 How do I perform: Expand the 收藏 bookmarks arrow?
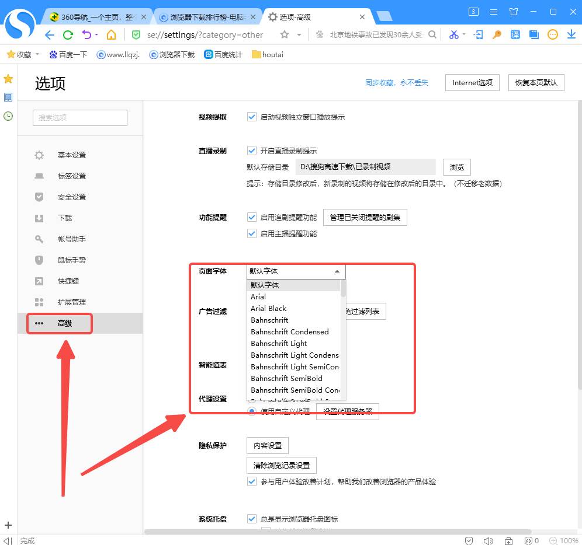(37, 54)
